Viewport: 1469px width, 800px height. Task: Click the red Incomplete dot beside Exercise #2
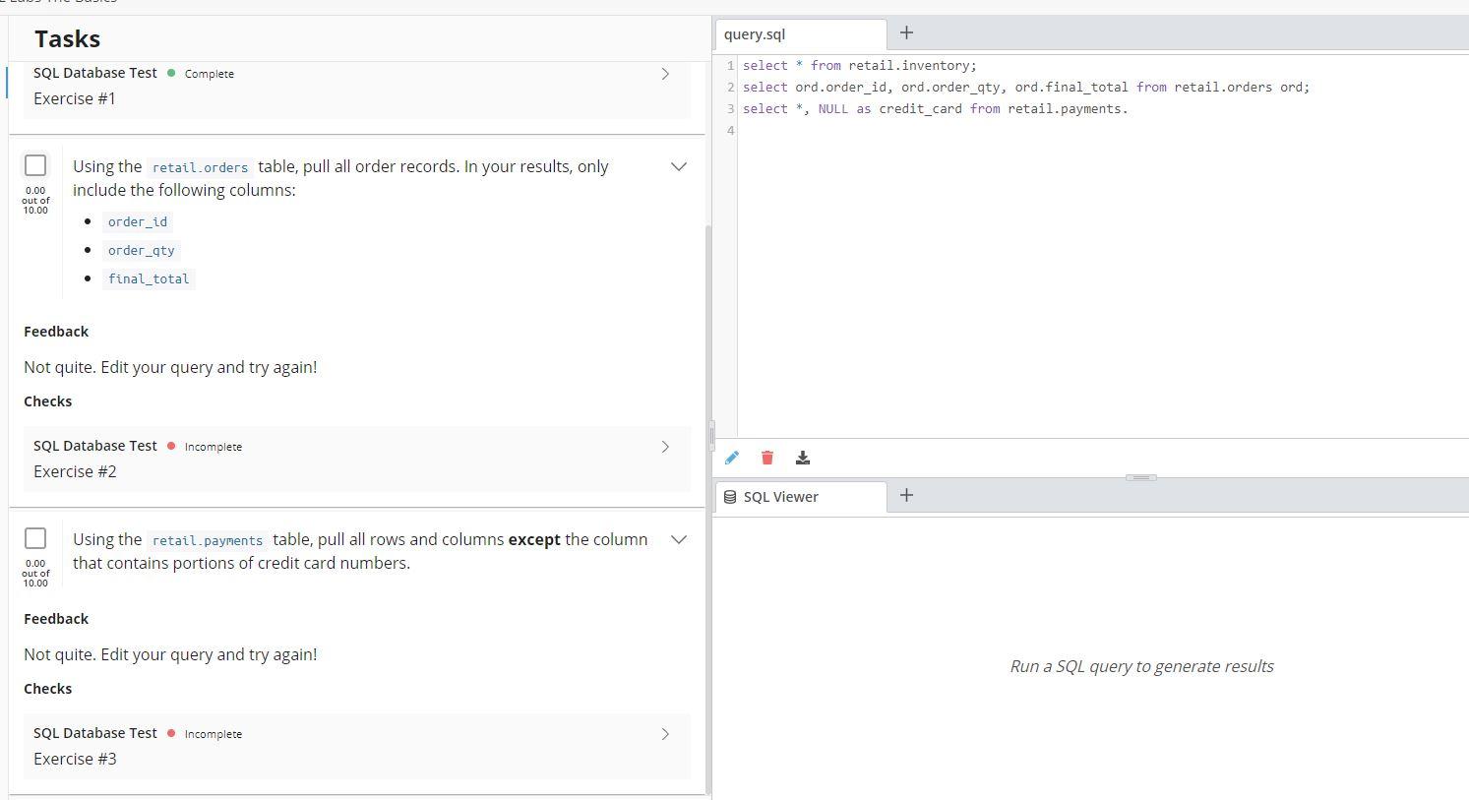tap(171, 446)
